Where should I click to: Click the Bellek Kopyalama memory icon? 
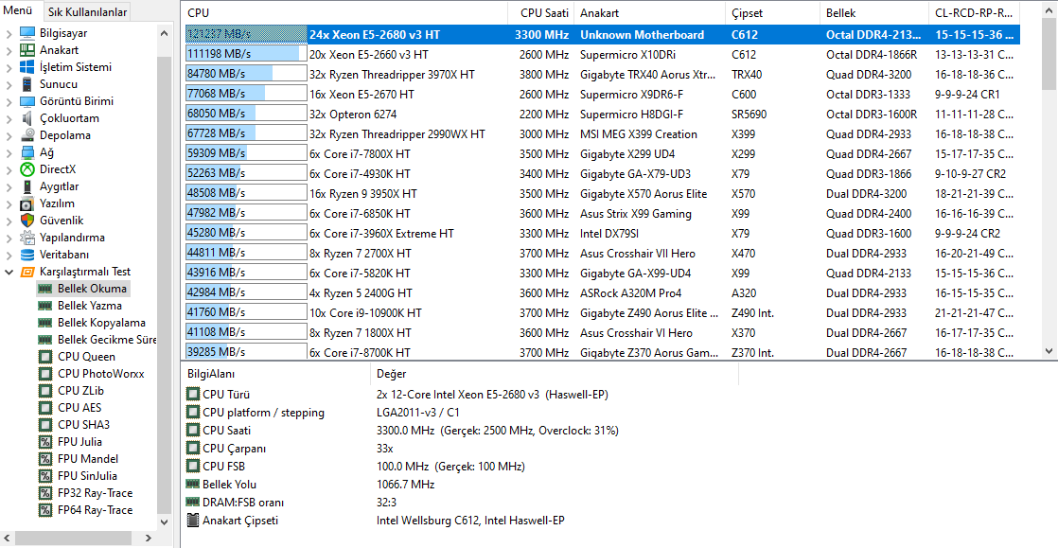point(45,323)
